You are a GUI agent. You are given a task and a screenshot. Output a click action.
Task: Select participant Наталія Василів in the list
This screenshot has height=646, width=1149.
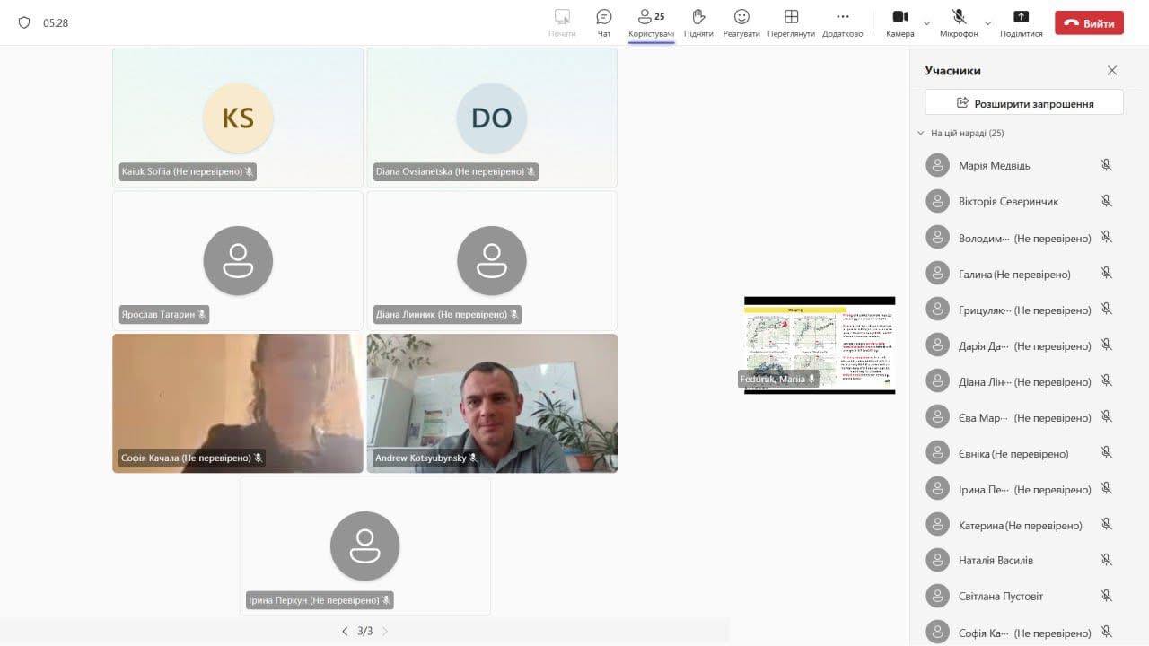(996, 561)
